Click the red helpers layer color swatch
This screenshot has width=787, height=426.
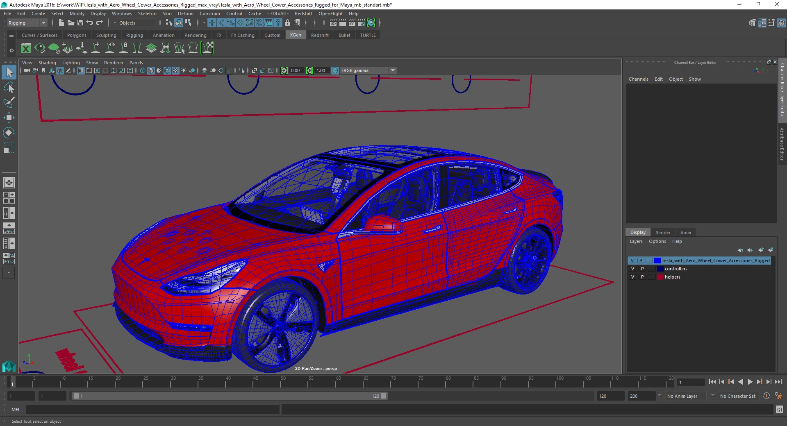click(660, 277)
